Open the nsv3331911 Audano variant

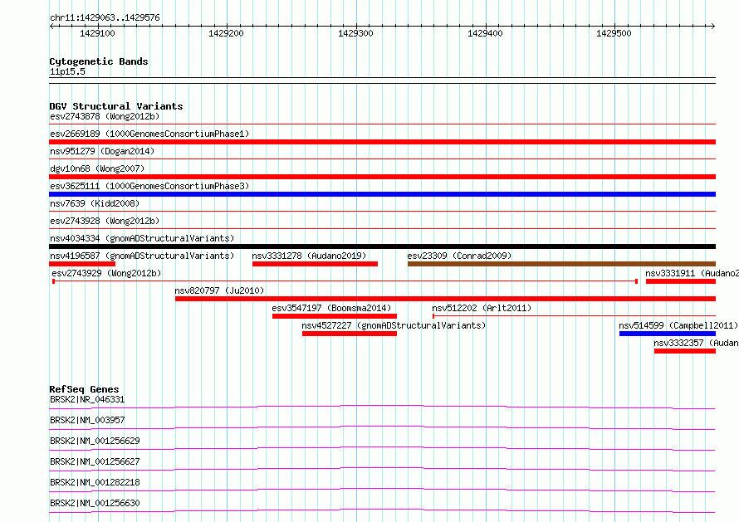pyautogui.click(x=692, y=273)
